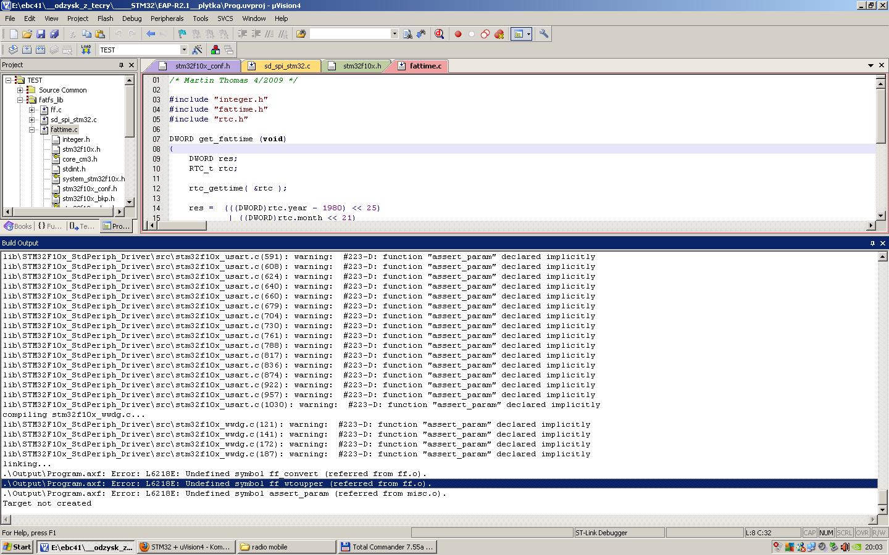Click the 'Target not created' output line
889x555 pixels.
coord(47,503)
